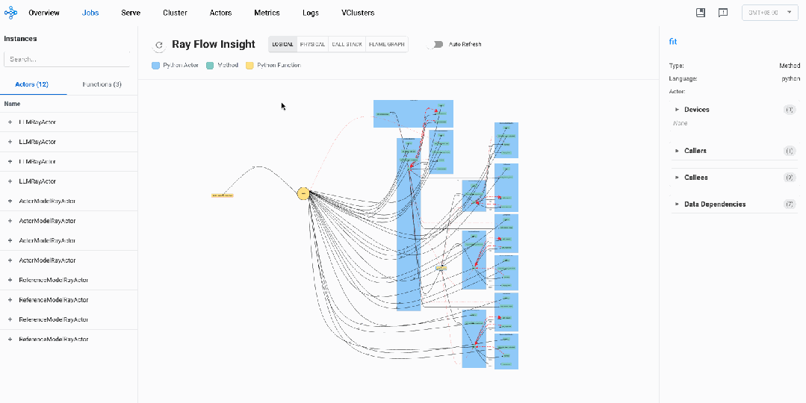Expand the Callers section
806x403 pixels.
click(x=695, y=151)
